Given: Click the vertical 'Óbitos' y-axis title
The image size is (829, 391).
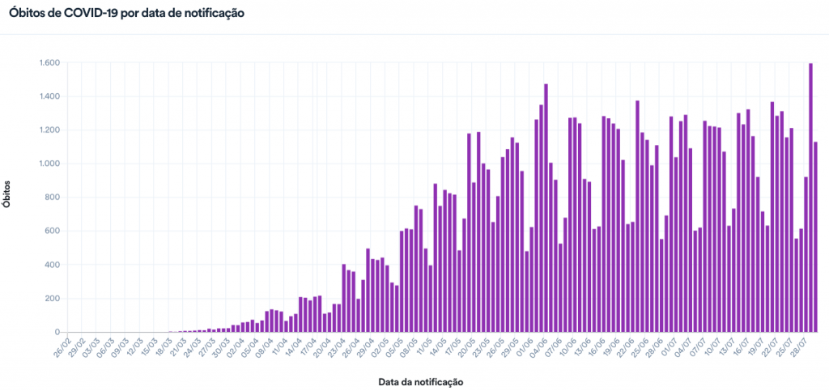Looking at the screenshot, I should coord(8,194).
